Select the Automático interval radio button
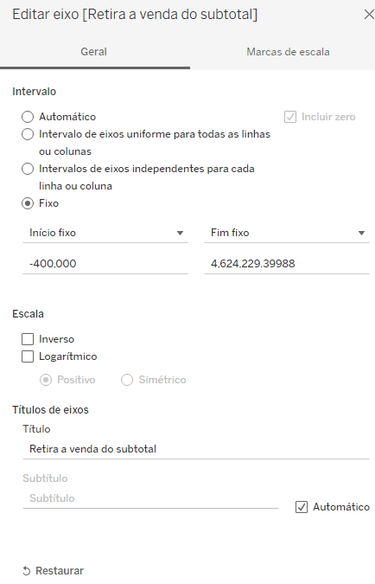Image resolution: width=375 pixels, height=584 pixels. [x=28, y=117]
